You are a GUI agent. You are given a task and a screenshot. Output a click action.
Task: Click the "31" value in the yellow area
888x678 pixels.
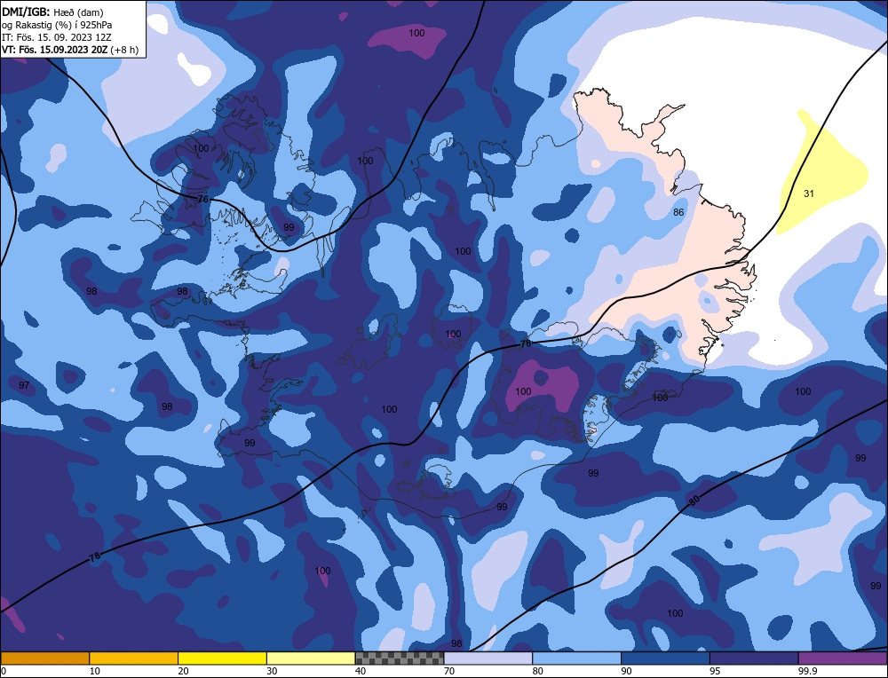click(809, 193)
